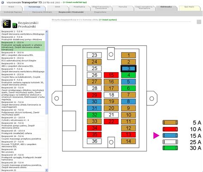The width and height of the screenshot is (203, 172).
Task: Click the gray square icon at top right
Action: pos(199,22)
